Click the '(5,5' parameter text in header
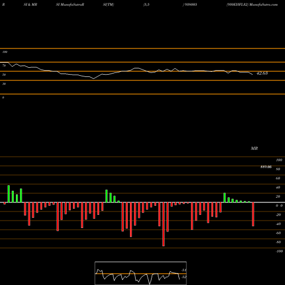 [x=146, y=5]
